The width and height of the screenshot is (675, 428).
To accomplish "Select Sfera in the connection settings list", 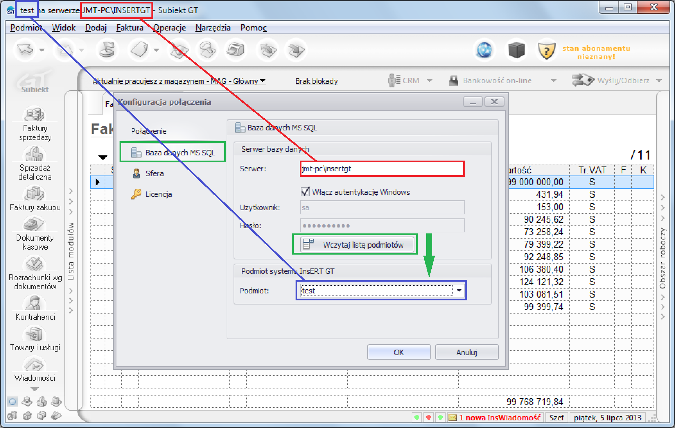I will 148,173.
